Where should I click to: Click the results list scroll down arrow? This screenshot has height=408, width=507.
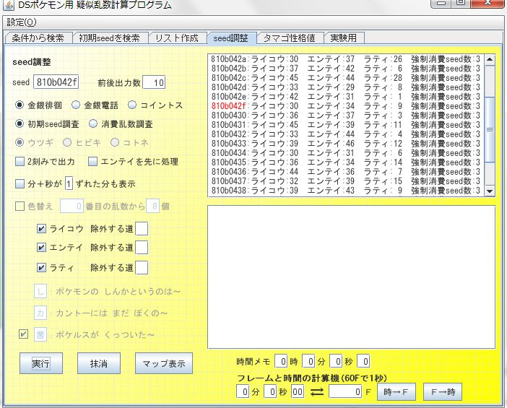(x=490, y=191)
